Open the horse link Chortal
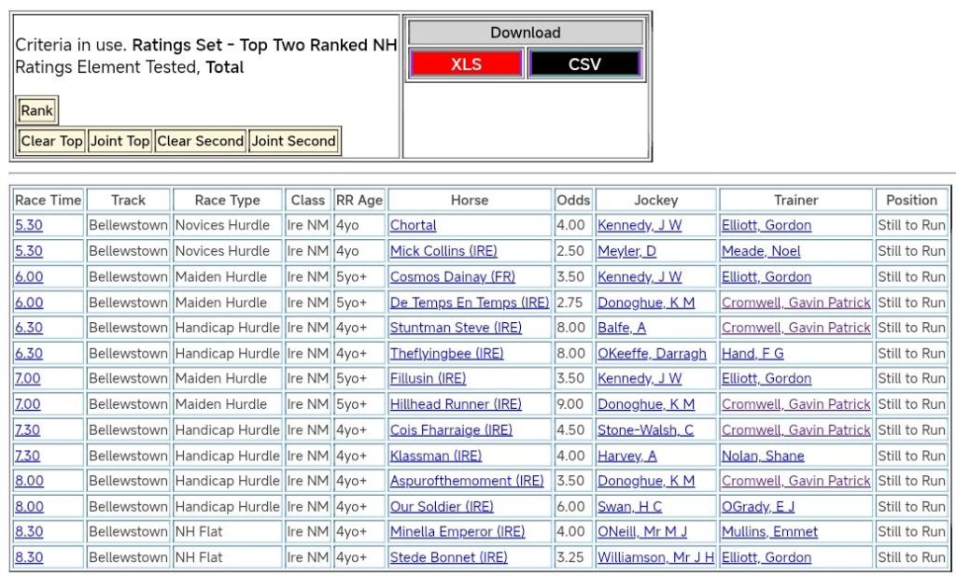The width and height of the screenshot is (956, 576). coord(413,225)
